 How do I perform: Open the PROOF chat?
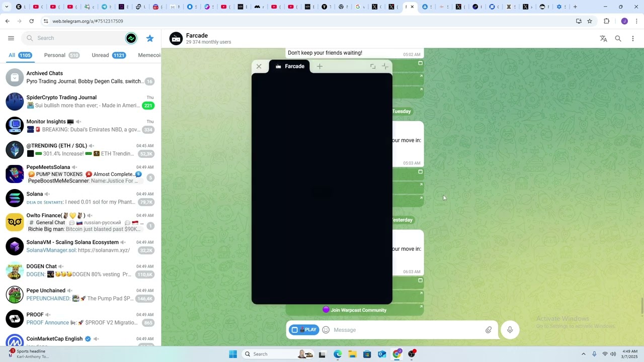80,319
